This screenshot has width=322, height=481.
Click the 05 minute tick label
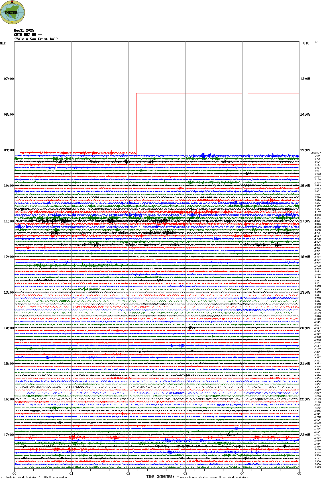point(299,474)
